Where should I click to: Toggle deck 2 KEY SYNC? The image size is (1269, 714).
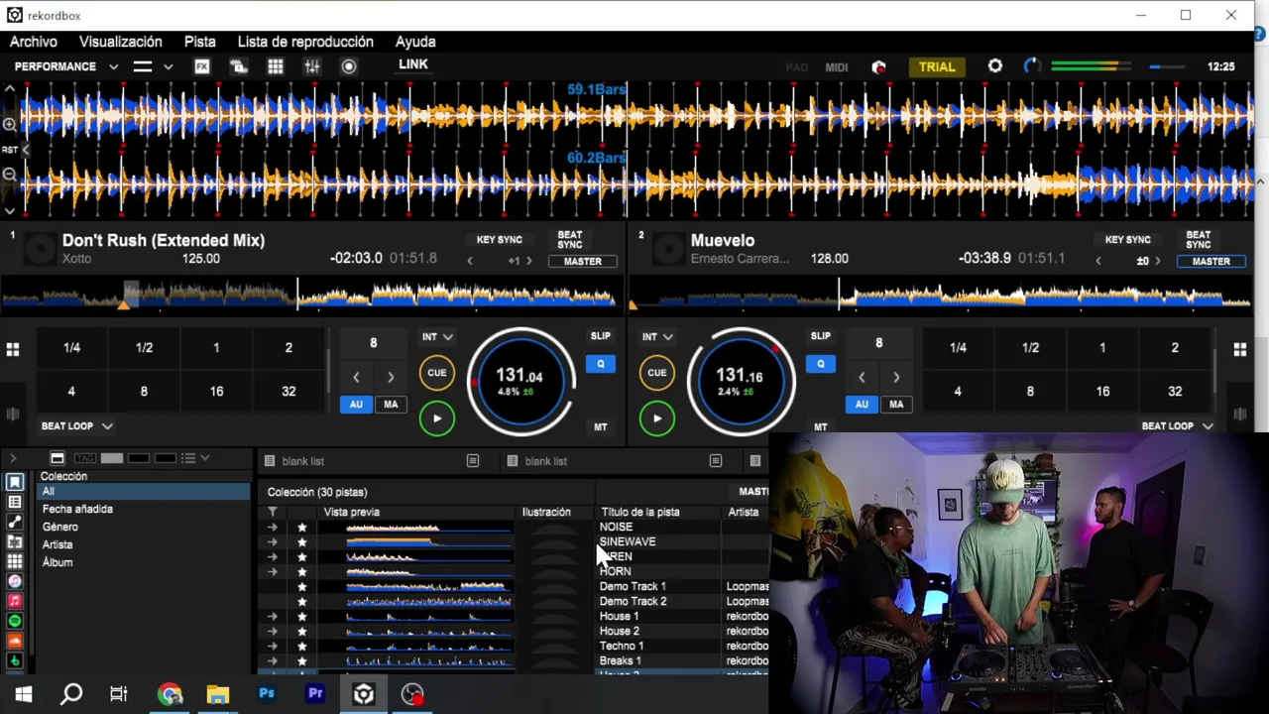(1127, 240)
